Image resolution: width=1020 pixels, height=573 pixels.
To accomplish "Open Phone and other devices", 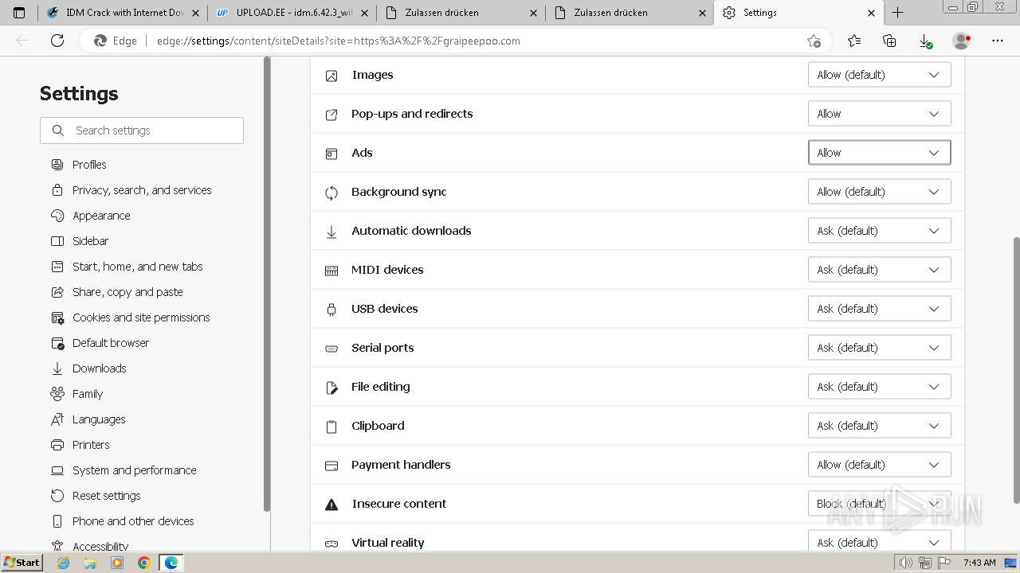I will point(133,521).
